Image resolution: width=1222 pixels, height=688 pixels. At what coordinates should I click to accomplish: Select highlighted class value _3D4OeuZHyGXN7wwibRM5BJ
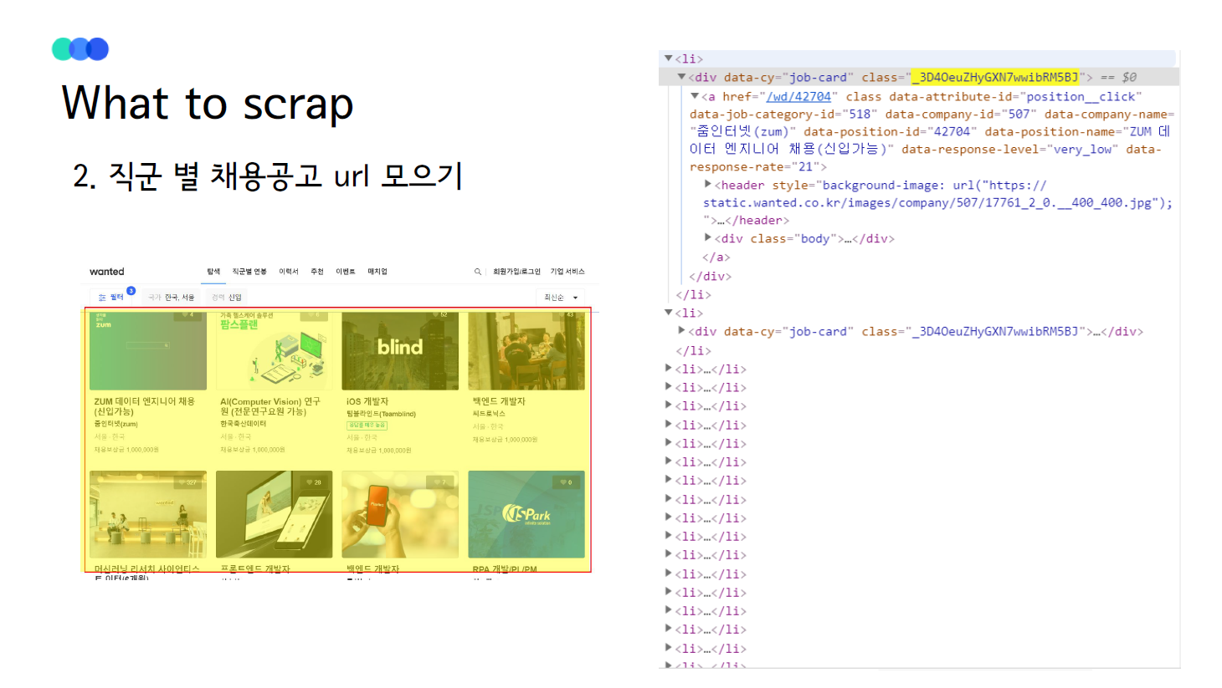995,77
